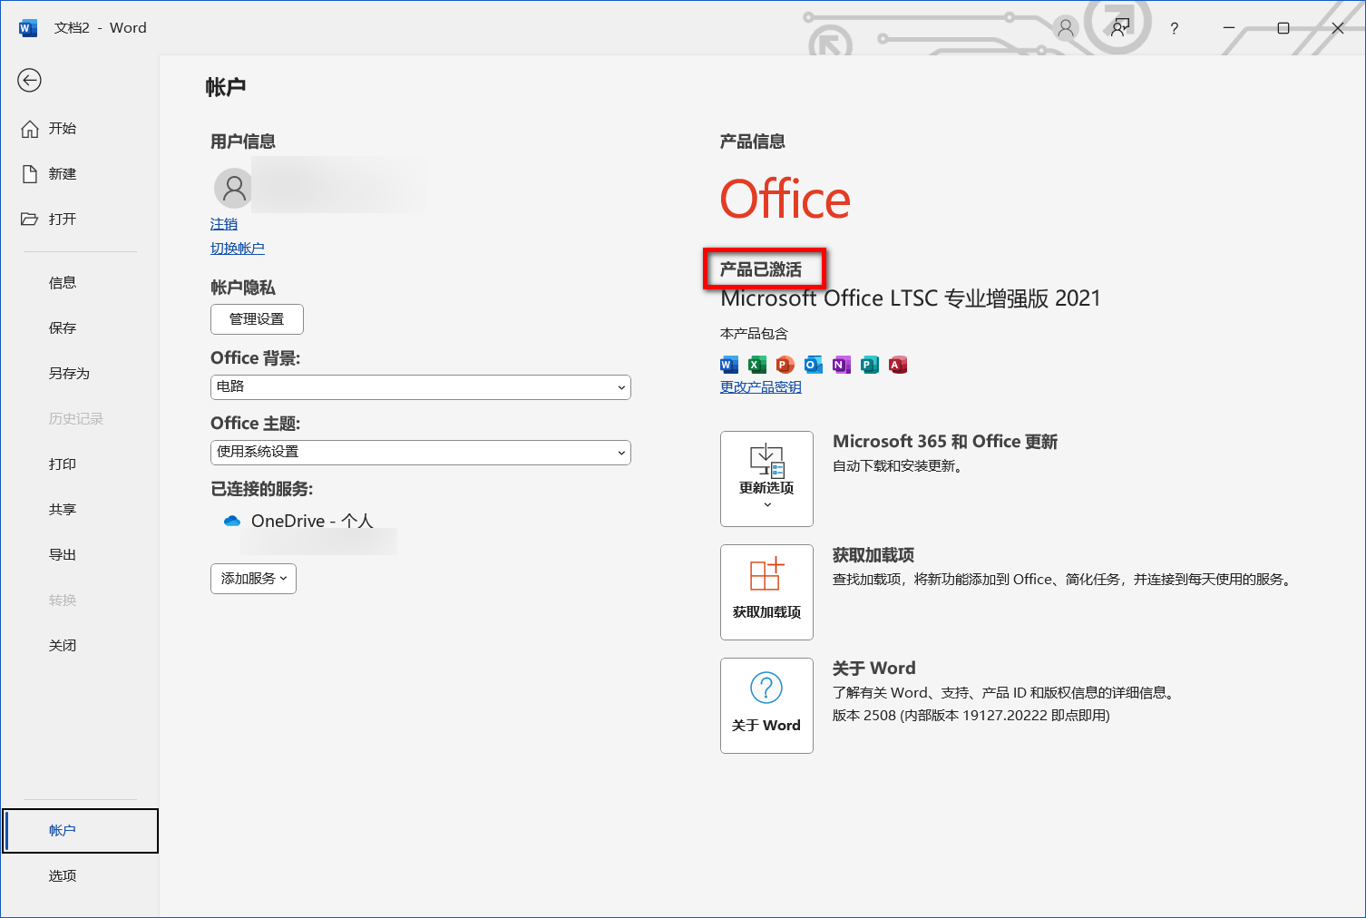
Task: Select the 帐户 sidebar tab
Action: tap(81, 831)
